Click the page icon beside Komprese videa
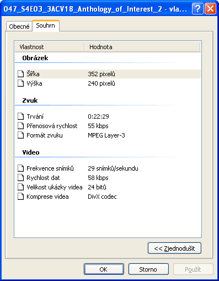The image size is (219, 281). pos(20,197)
